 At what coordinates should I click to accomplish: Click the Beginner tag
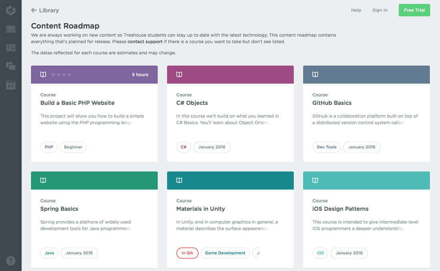tap(73, 147)
